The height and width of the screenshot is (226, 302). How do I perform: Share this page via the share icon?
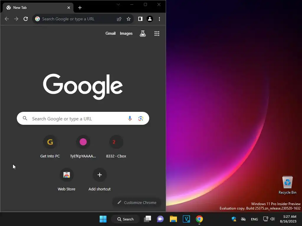click(x=119, y=19)
